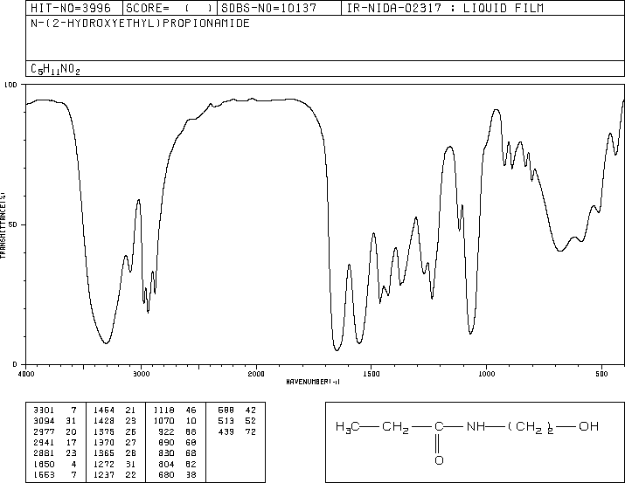Click the 890 peak entry in the table

coord(177,442)
